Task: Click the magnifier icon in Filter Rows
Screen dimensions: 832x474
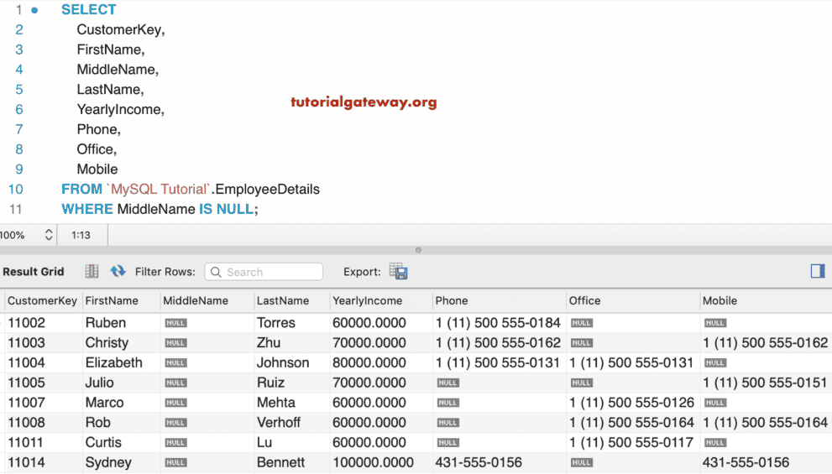Action: tap(216, 272)
